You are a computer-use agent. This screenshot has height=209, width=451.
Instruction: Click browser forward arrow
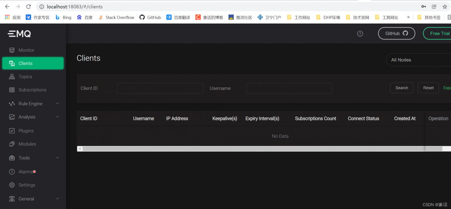(18, 7)
